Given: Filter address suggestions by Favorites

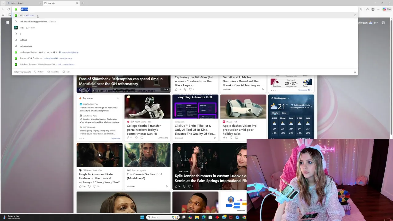Looking at the screenshot, I should [53, 72].
